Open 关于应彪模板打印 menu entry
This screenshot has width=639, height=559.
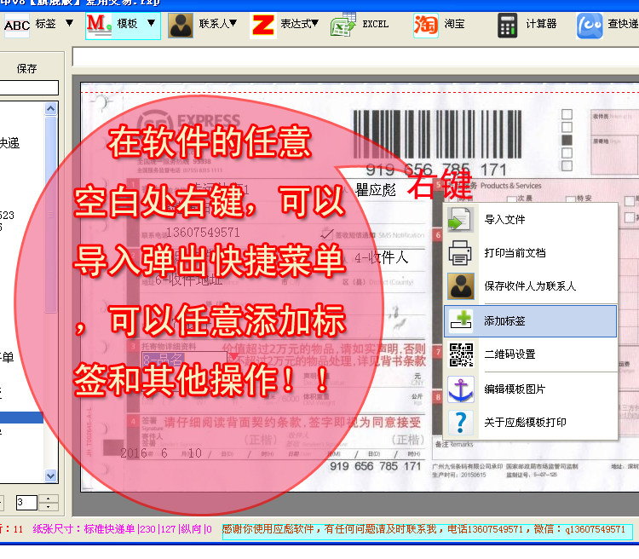pos(531,423)
